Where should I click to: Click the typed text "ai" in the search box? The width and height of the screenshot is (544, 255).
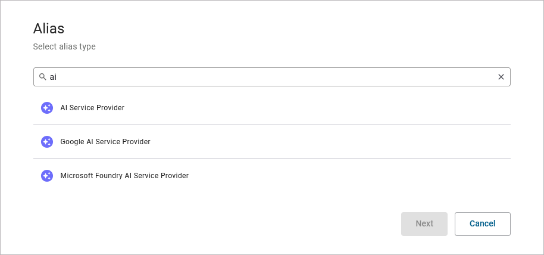(53, 77)
